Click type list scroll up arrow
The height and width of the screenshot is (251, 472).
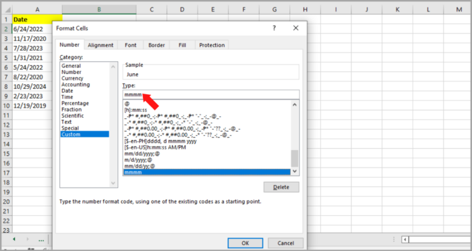click(x=295, y=105)
